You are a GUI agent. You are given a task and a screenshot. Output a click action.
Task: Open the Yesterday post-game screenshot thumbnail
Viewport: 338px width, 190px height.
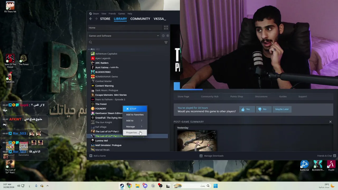(197, 141)
